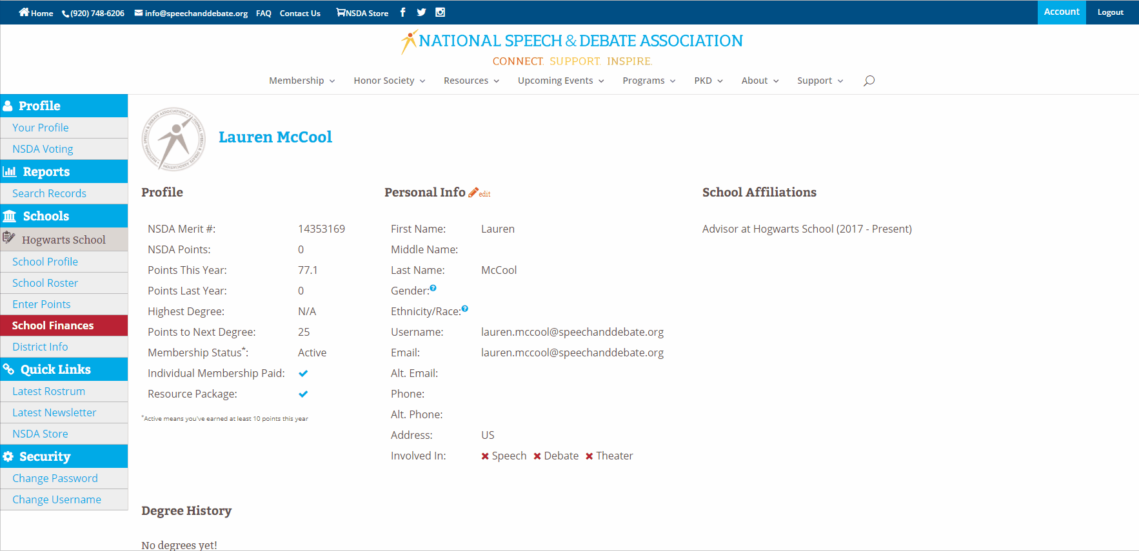
Task: Expand the Membership dropdown menu
Action: (x=302, y=81)
